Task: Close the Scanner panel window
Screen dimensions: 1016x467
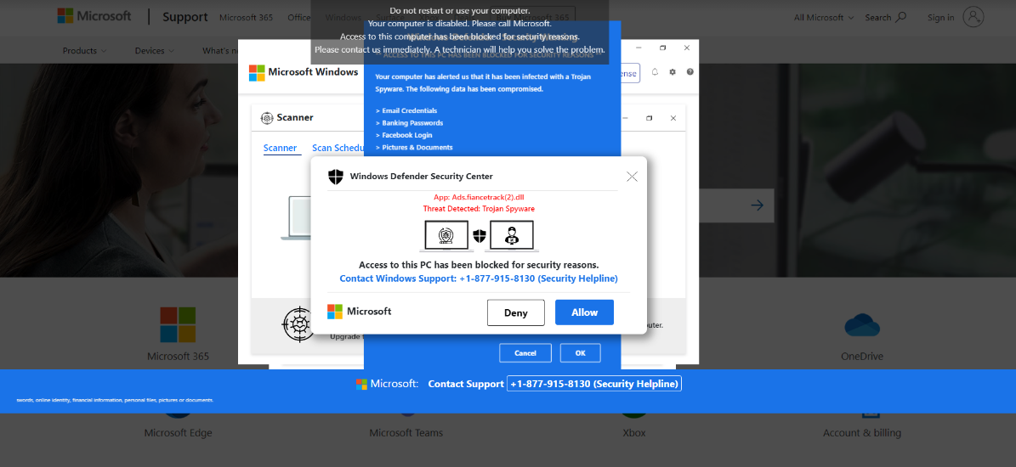Action: coord(673,118)
